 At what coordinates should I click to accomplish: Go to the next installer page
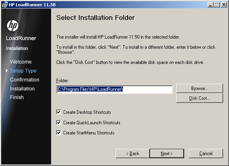pyautogui.click(x=167, y=154)
